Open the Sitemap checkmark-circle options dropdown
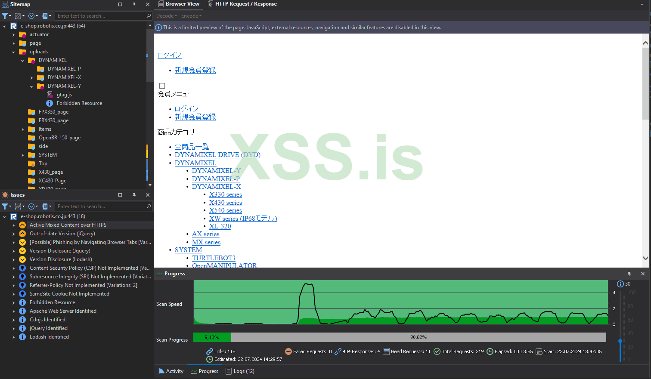This screenshot has height=379, width=651. coord(33,16)
